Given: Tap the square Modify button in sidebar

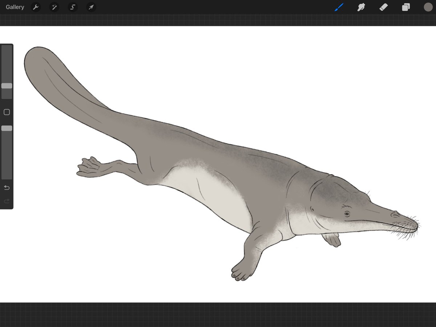Looking at the screenshot, I should click(7, 112).
